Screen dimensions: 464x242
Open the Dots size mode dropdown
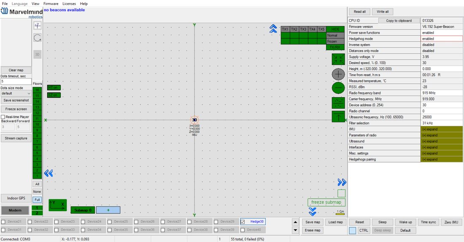click(16, 93)
